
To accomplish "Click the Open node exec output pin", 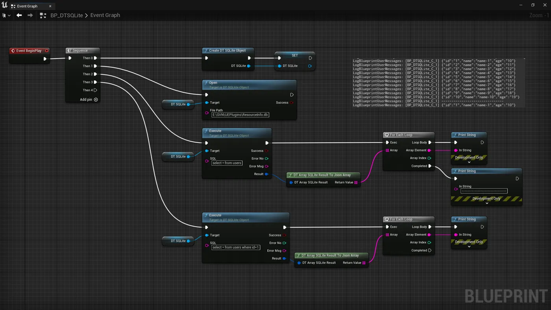I will (292, 95).
